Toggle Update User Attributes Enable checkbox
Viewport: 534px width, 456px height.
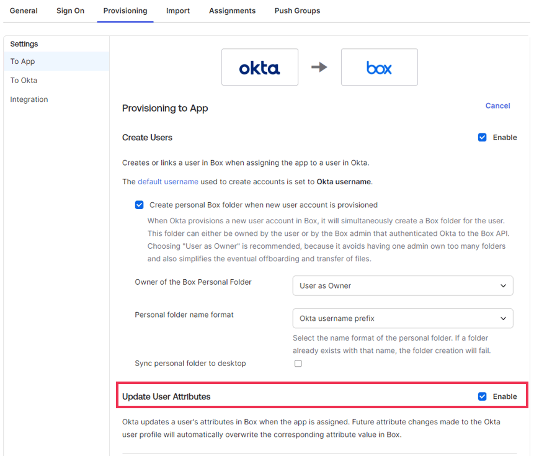483,396
